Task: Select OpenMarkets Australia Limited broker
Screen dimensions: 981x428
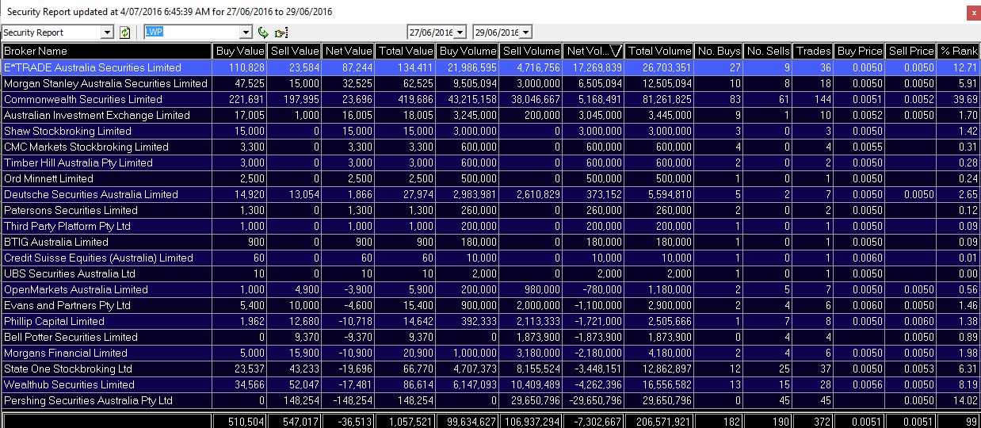Action: 76,289
